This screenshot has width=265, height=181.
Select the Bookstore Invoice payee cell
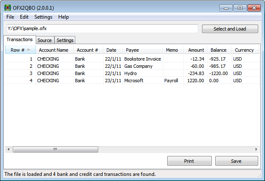pos(143,59)
